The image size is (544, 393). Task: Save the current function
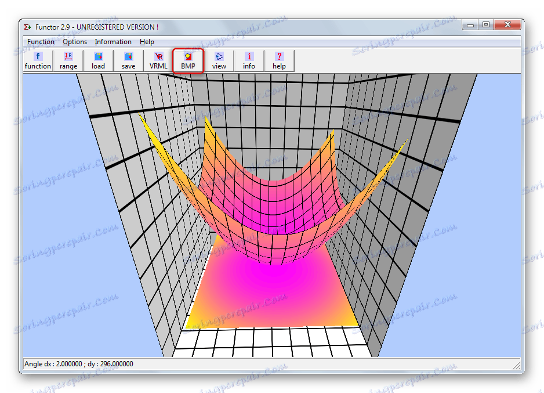point(128,61)
